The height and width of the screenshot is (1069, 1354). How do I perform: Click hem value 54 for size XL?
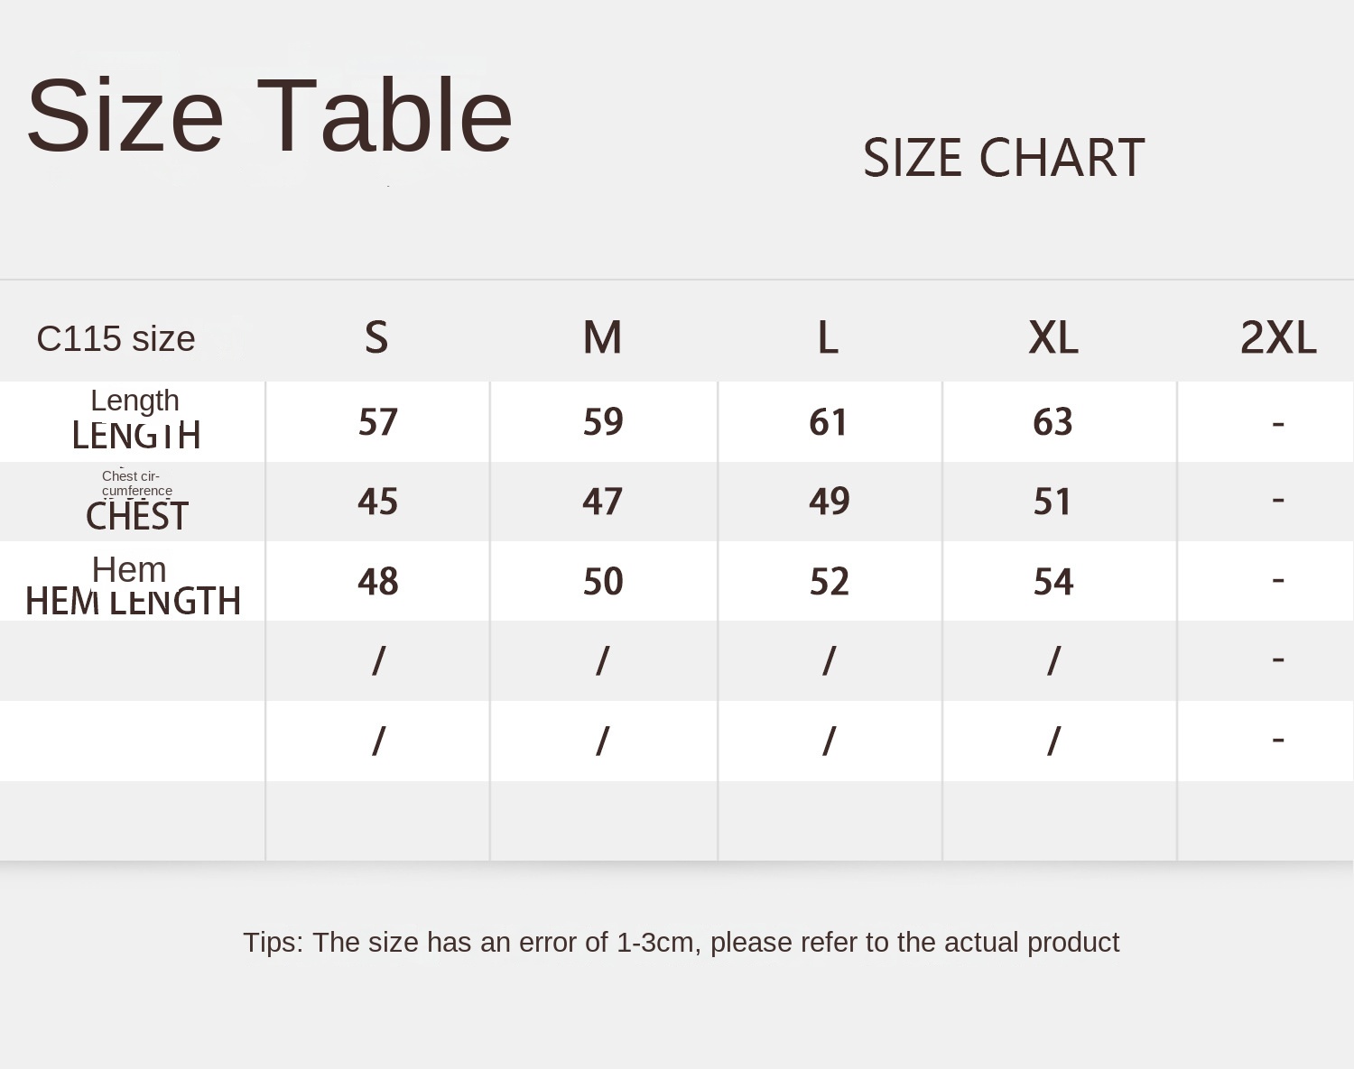click(x=1053, y=582)
